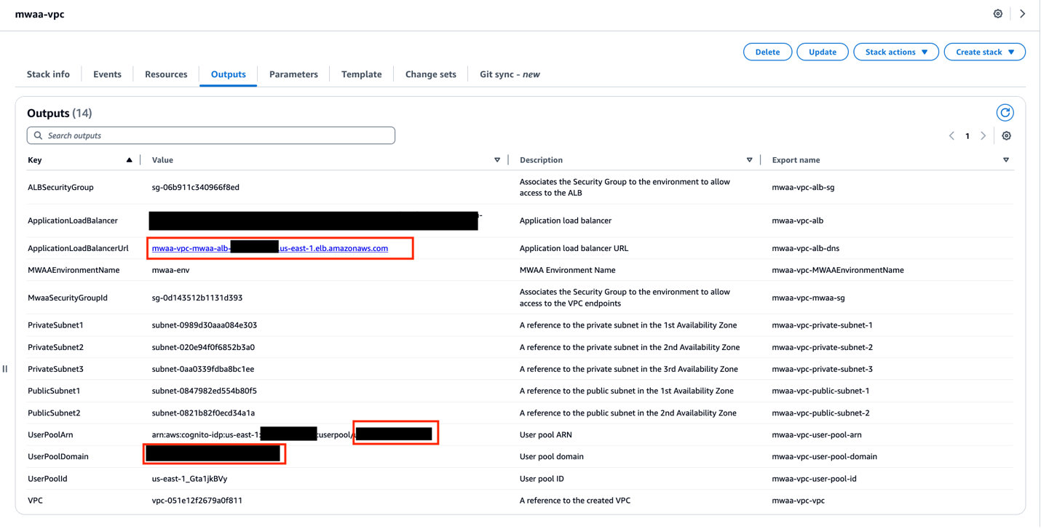Click export name mwaa-vpc-alb-sg
This screenshot has width=1041, height=529.
tap(803, 188)
